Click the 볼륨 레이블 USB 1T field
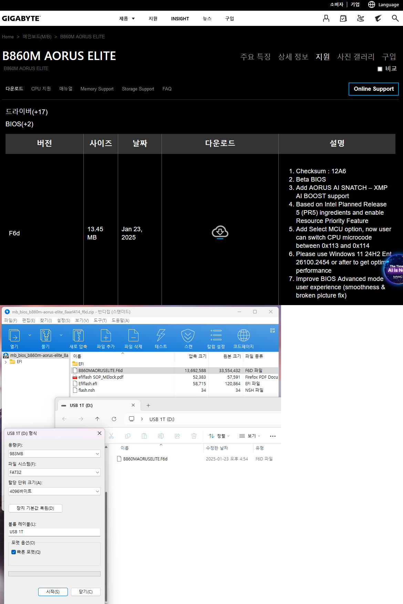This screenshot has width=403, height=604. [x=54, y=532]
